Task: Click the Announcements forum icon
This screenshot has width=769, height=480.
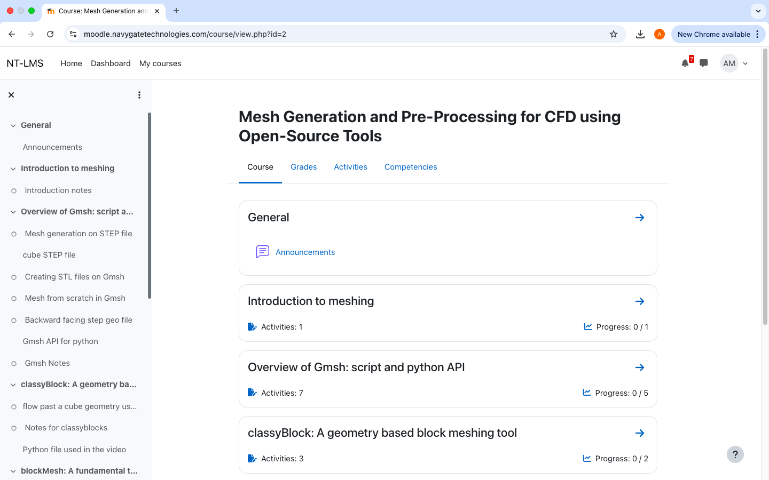Action: (262, 251)
